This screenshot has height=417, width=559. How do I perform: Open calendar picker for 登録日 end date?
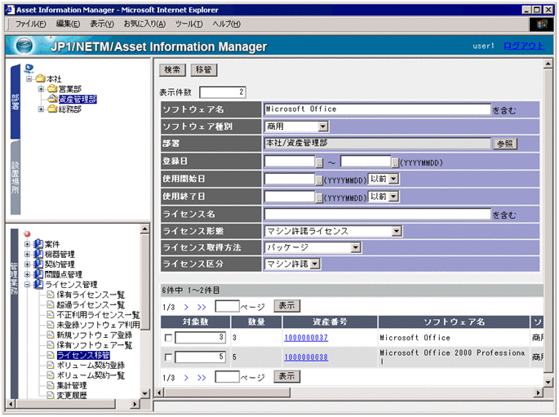(395, 163)
